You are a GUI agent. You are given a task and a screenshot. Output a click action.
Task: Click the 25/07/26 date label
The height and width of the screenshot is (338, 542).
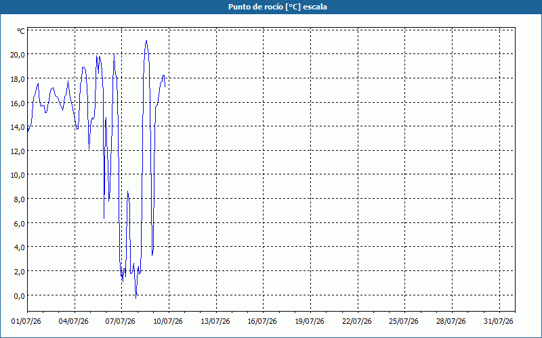404,322
